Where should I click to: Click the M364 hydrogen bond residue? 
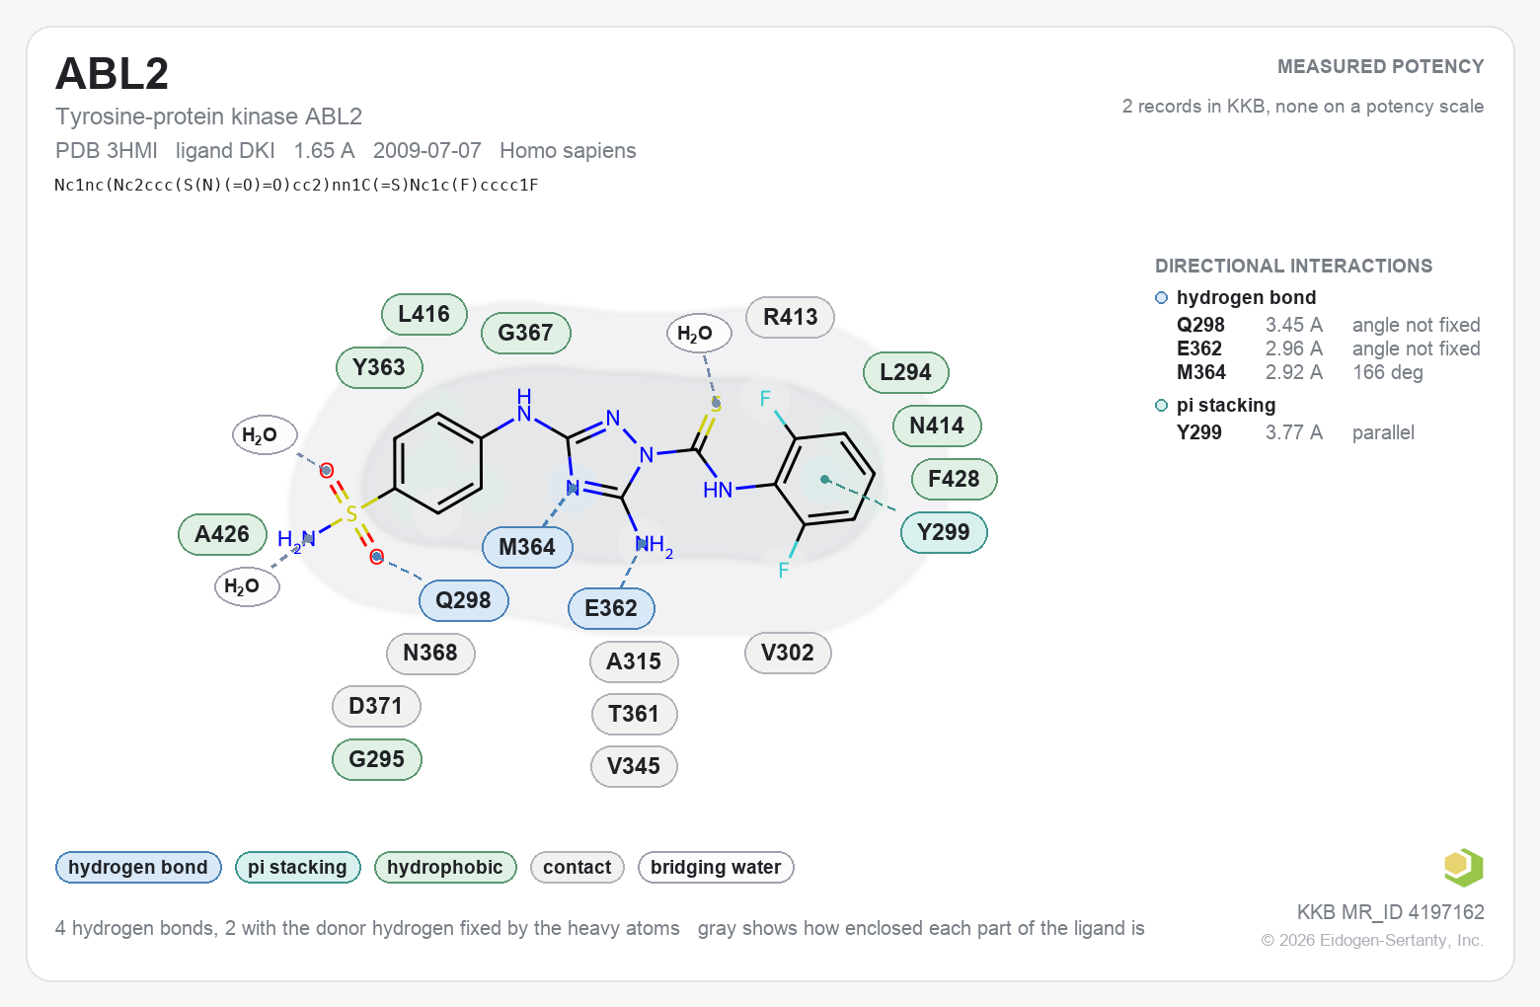(528, 548)
